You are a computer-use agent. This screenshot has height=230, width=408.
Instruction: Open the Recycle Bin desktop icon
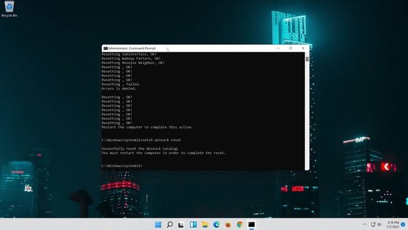tap(10, 9)
